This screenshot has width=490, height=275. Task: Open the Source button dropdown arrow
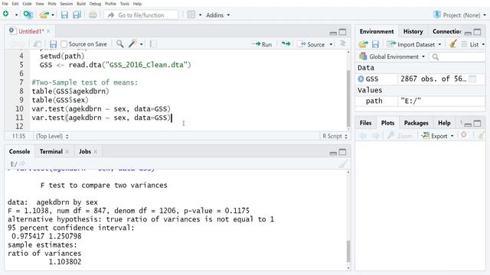[x=331, y=44]
